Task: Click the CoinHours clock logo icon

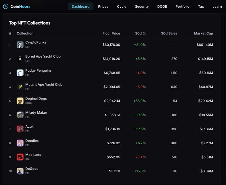Action: (6, 7)
